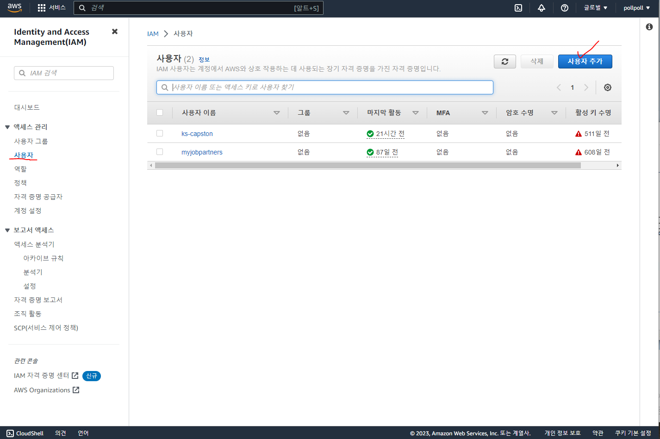Click the 사용자 추가 button
The image size is (660, 439).
coord(585,62)
